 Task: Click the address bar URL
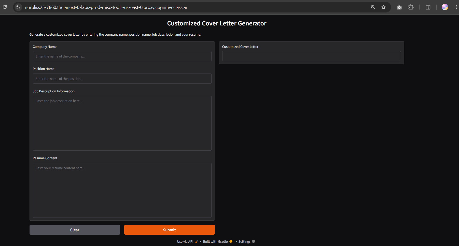click(x=106, y=7)
